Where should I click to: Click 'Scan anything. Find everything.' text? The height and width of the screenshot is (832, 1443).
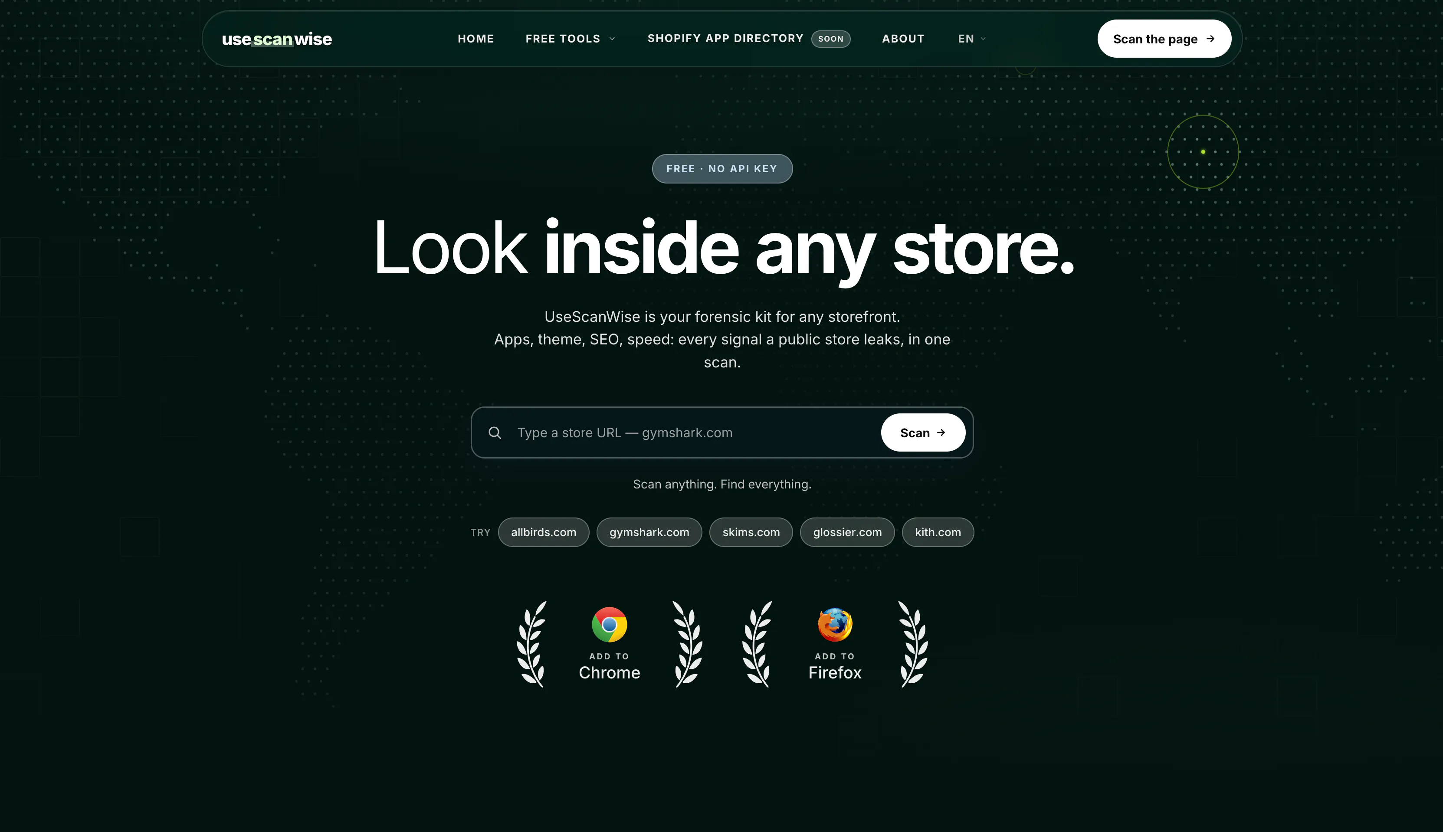(x=722, y=484)
